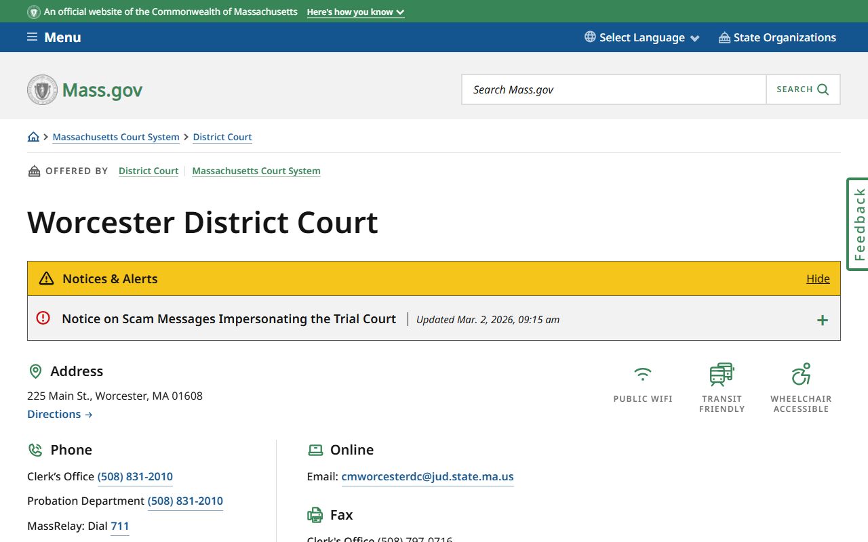The height and width of the screenshot is (542, 868).
Task: Expand the scam messages notice with plus
Action: click(x=822, y=320)
